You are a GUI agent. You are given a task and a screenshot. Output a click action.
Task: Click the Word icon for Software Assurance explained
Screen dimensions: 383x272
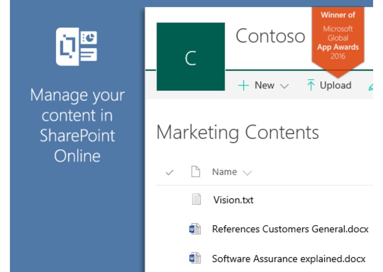195,258
